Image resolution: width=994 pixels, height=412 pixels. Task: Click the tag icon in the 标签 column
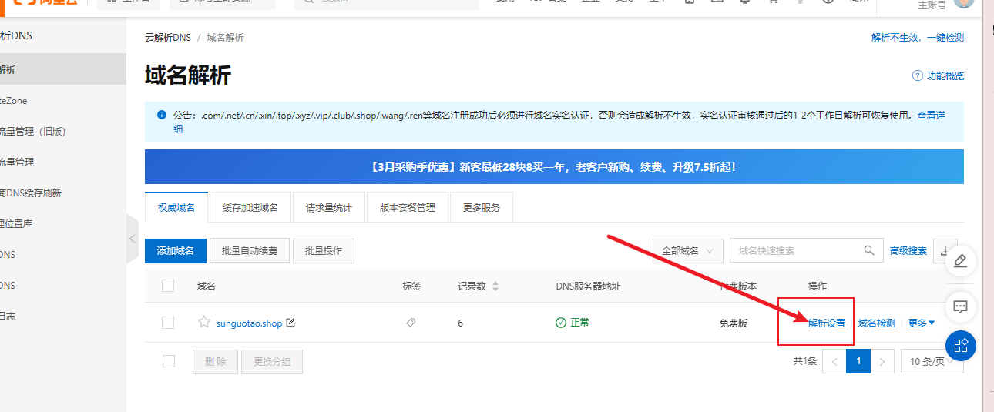click(x=411, y=323)
